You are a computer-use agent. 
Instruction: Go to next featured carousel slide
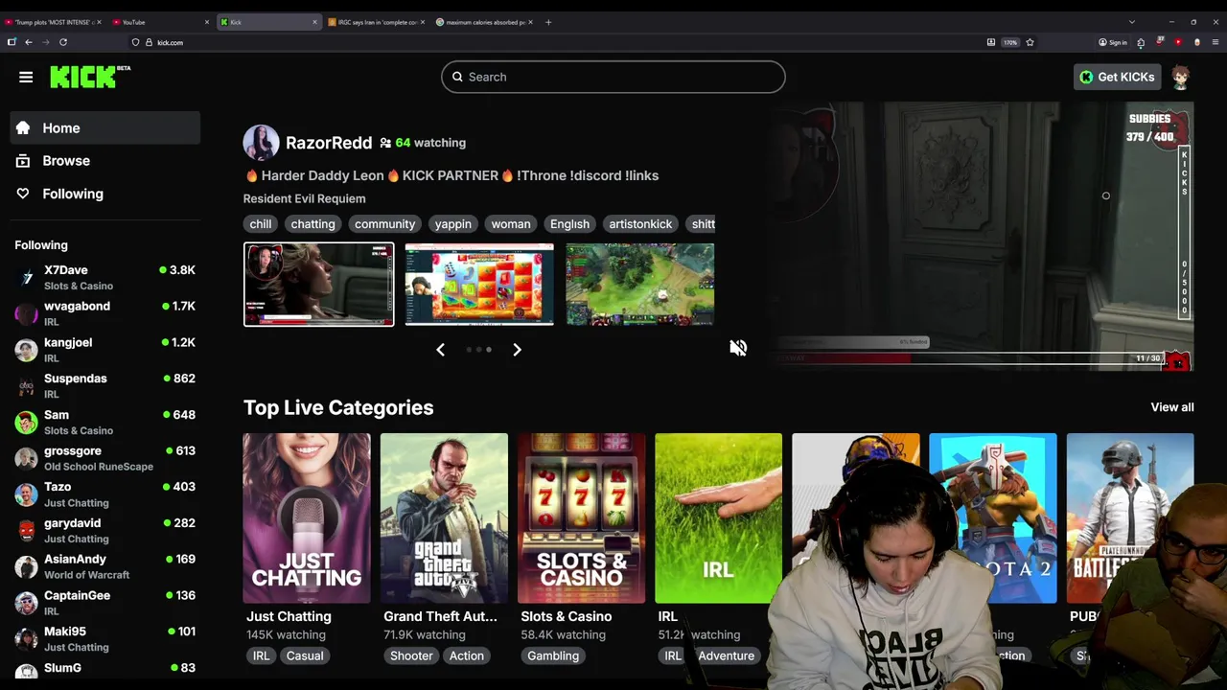click(517, 350)
